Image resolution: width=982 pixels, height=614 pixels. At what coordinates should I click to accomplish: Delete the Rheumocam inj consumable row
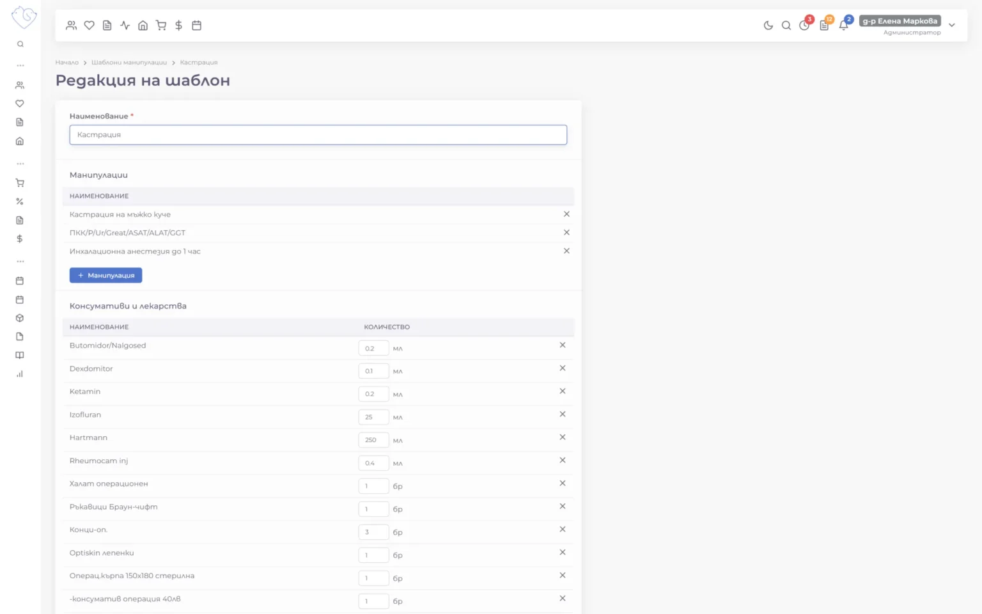click(x=563, y=460)
